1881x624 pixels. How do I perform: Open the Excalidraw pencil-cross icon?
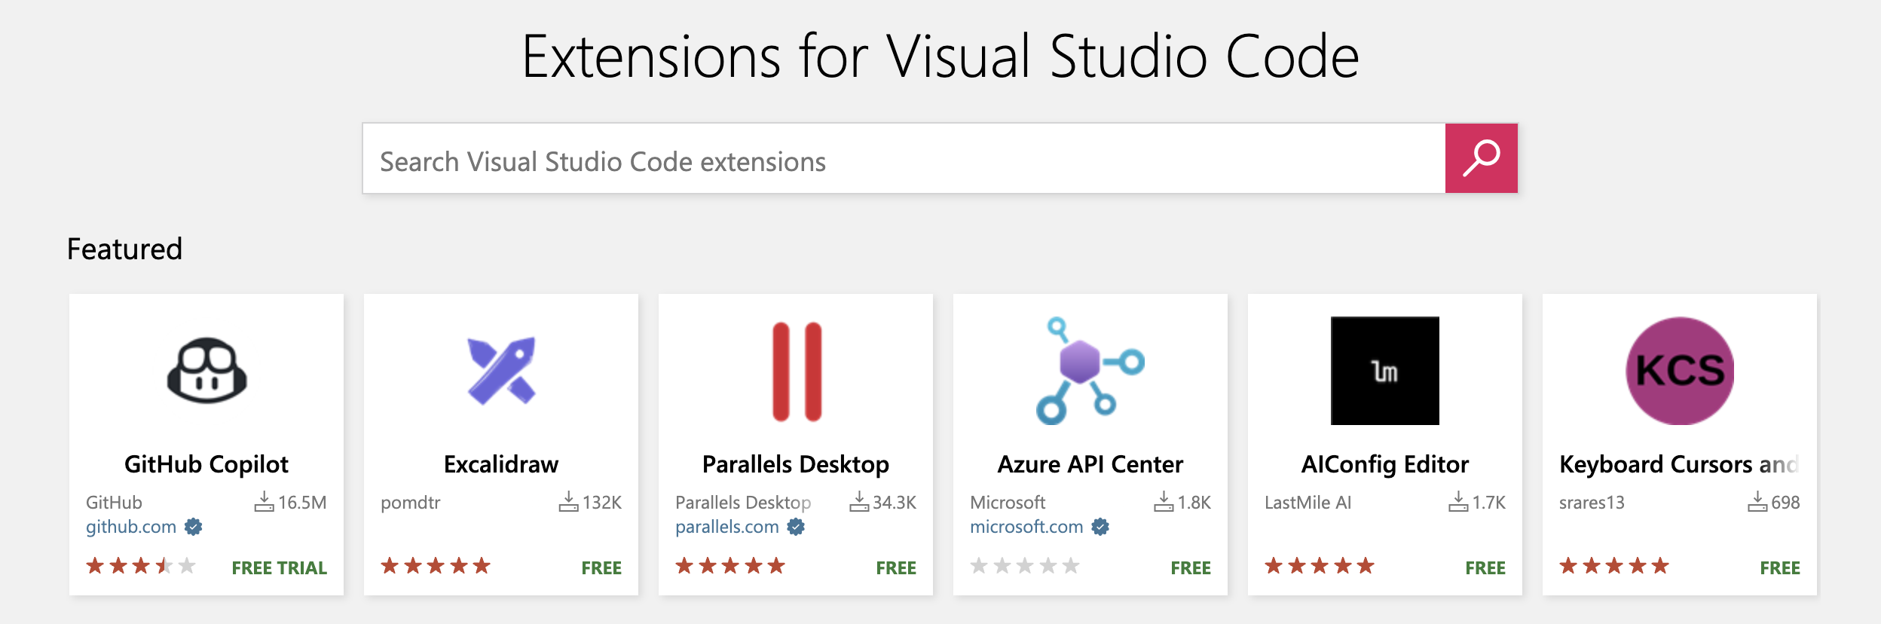[x=501, y=371]
